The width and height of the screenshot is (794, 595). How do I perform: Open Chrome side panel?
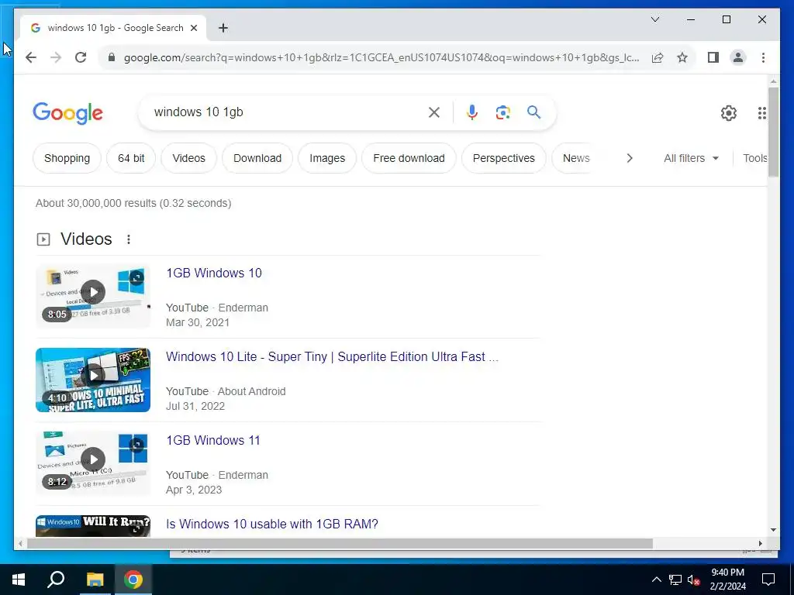point(713,57)
